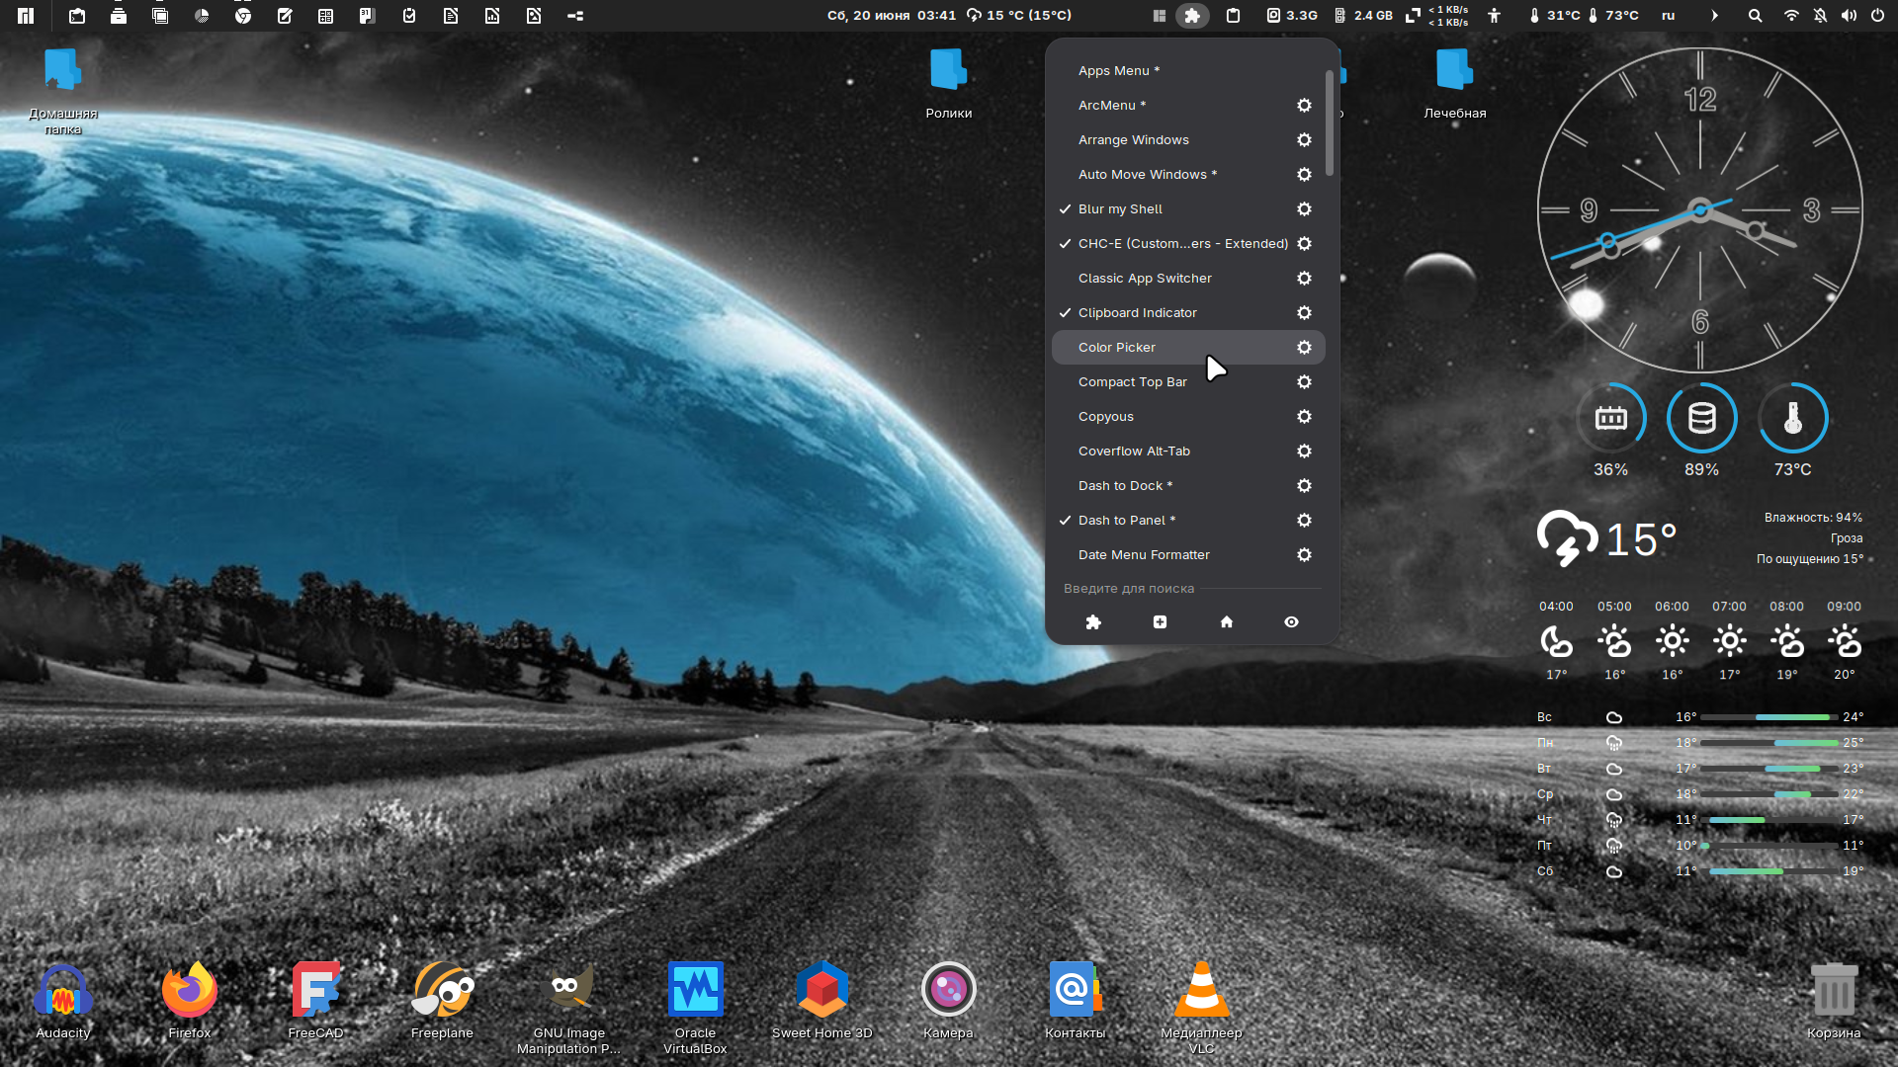Click the Wi-Fi icon in top bar
The height and width of the screenshot is (1067, 1898).
click(1791, 16)
